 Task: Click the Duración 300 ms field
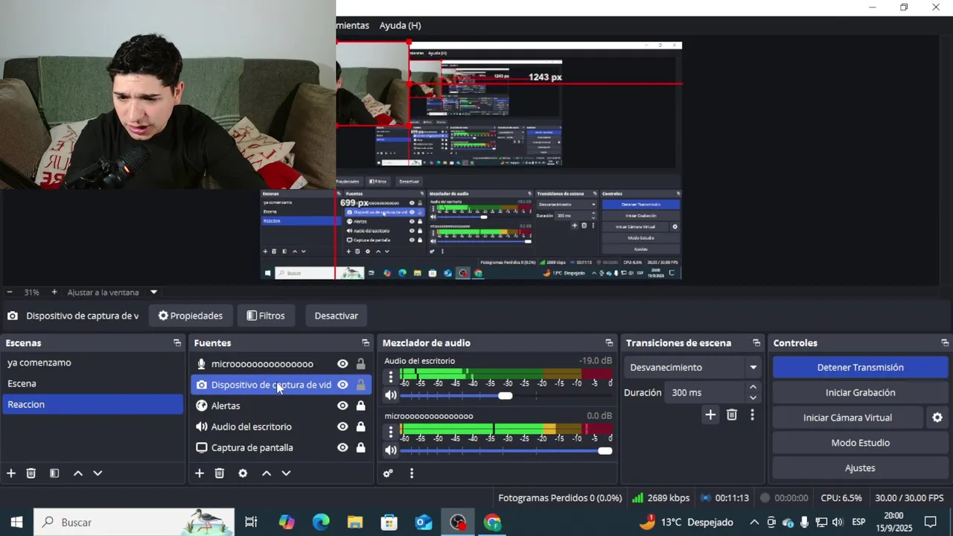705,392
